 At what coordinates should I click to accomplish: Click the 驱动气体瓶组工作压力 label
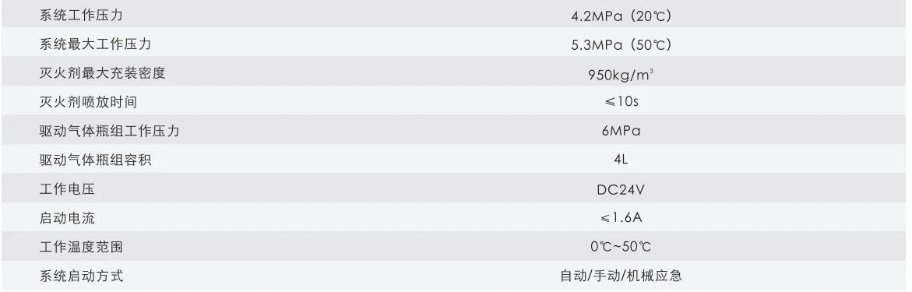coord(109,132)
